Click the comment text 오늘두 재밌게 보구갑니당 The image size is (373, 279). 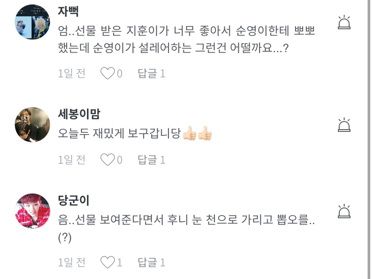pyautogui.click(x=120, y=134)
